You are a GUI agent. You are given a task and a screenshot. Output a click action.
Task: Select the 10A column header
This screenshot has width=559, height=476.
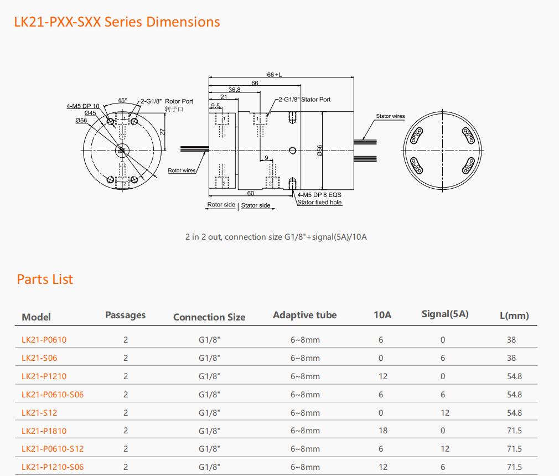[382, 315]
